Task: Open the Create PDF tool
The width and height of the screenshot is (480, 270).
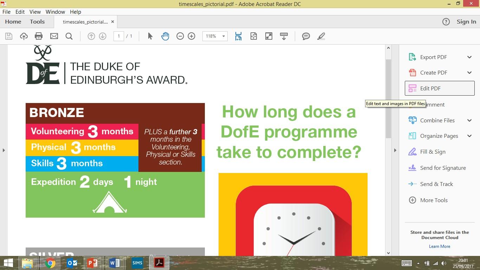Action: [434, 72]
